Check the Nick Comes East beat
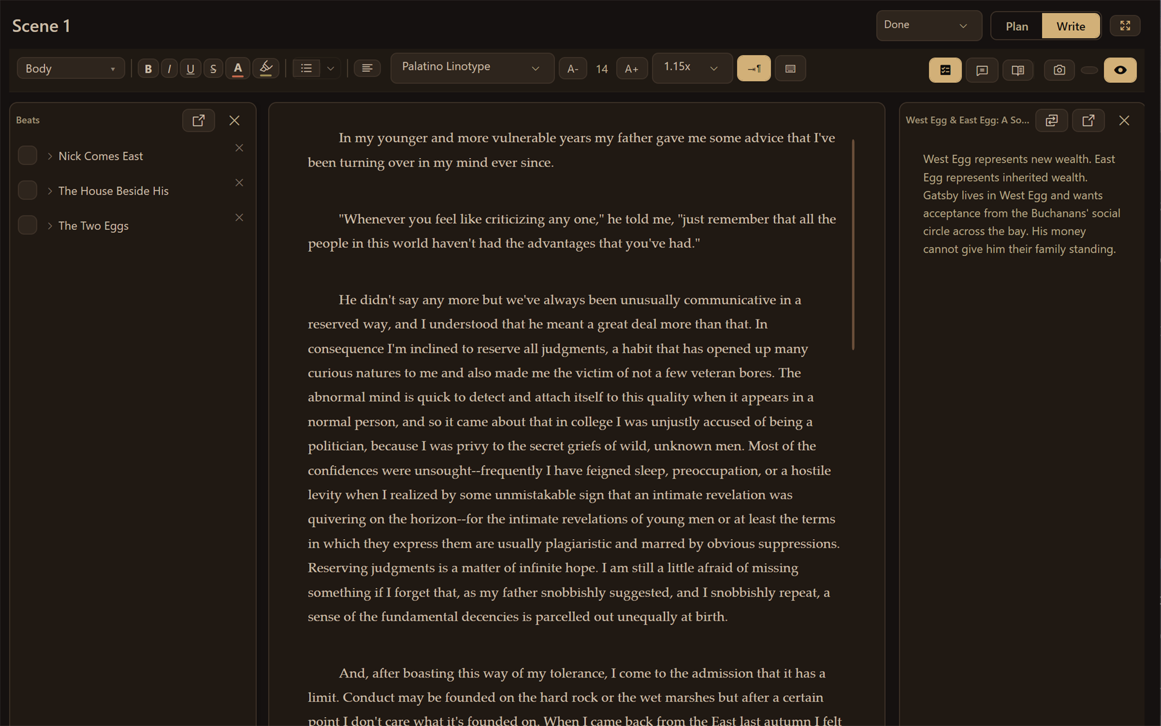Screen dimensions: 1161x726 pos(28,155)
